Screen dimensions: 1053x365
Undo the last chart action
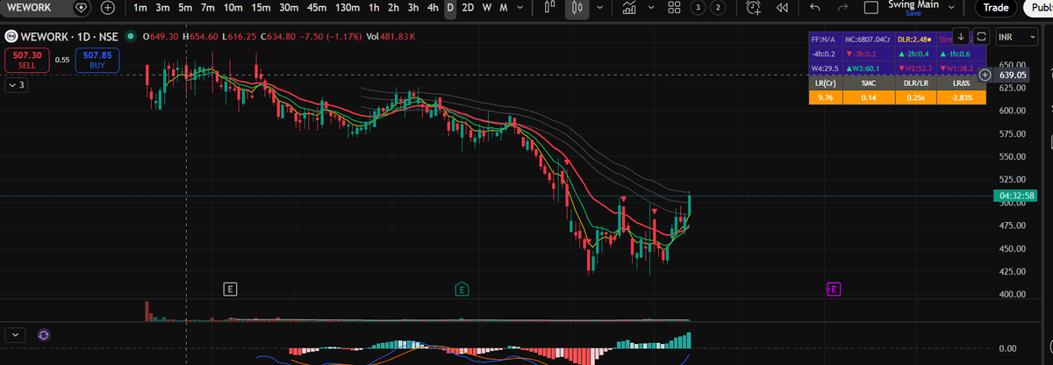(x=817, y=8)
